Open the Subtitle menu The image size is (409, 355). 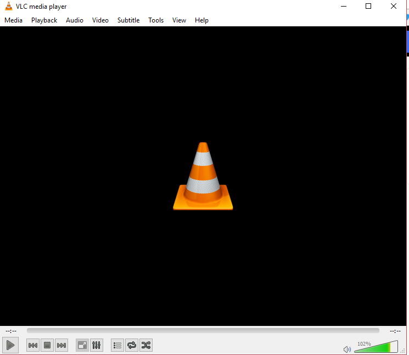(x=128, y=20)
